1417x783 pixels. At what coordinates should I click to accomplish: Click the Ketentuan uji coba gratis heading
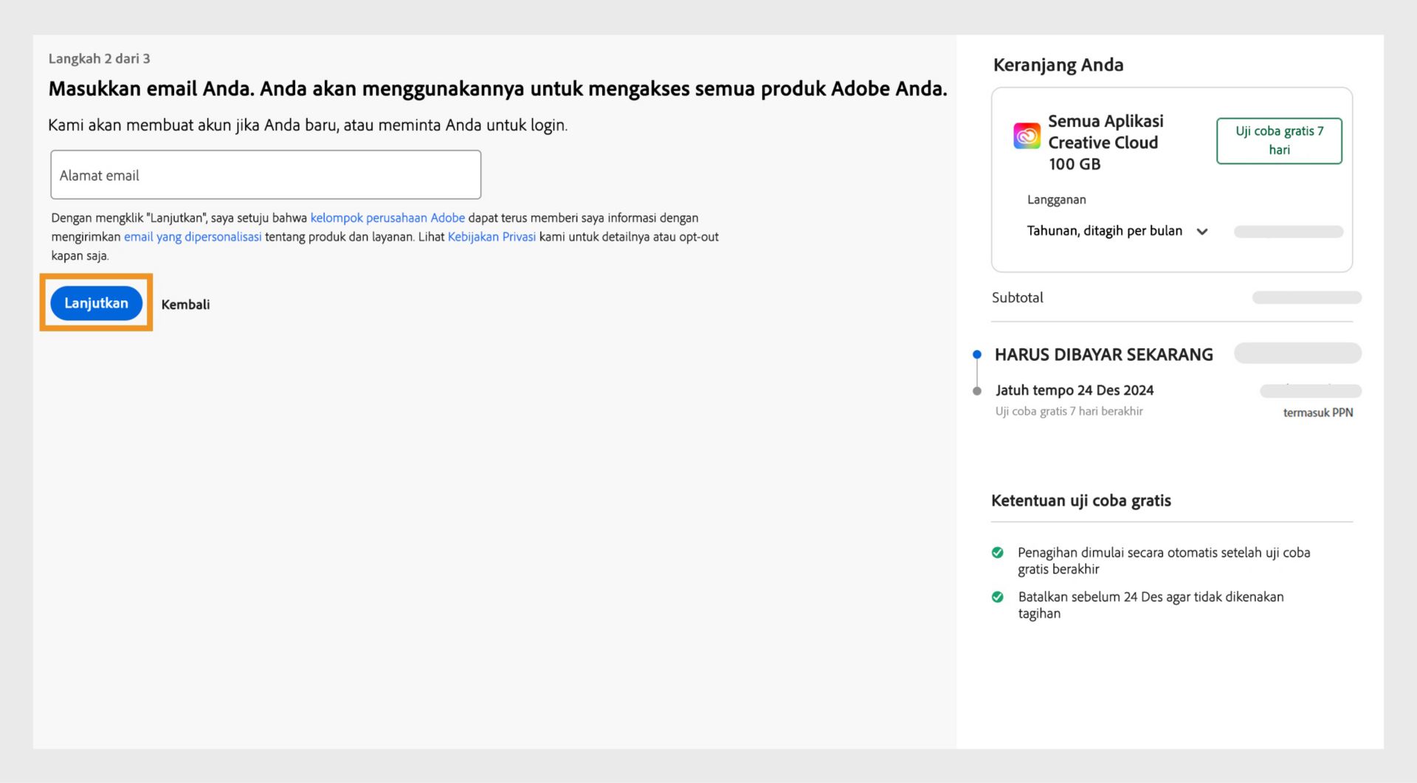[1080, 500]
